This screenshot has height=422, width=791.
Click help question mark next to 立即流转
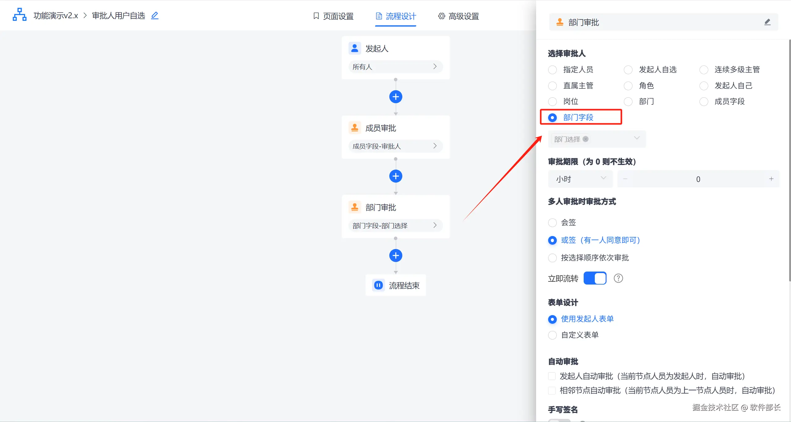[618, 278]
